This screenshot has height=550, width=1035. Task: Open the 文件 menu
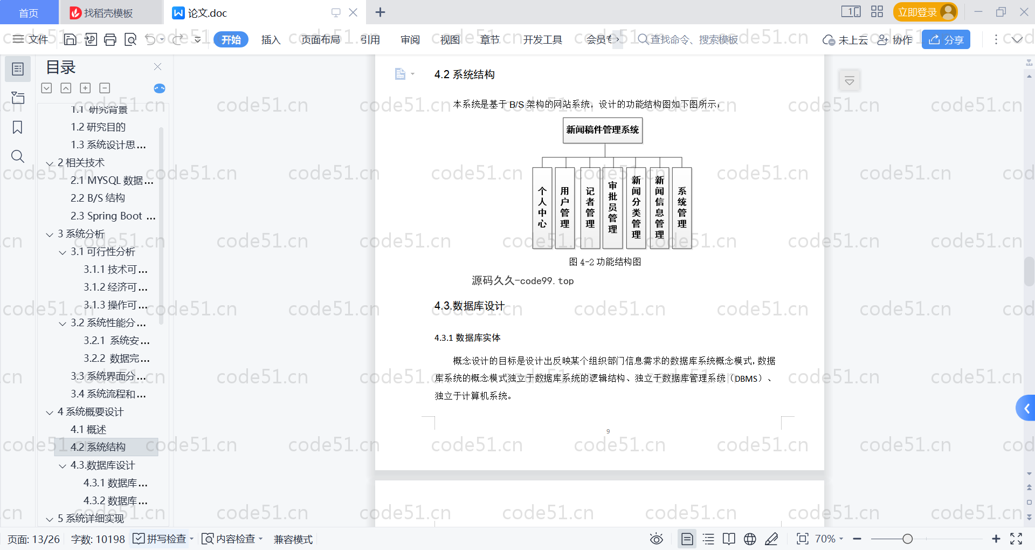(x=31, y=39)
